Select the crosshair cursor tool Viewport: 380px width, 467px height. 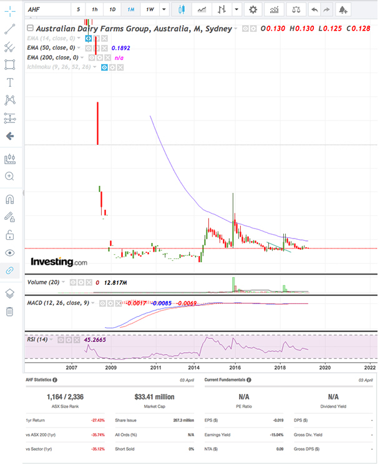point(10,11)
